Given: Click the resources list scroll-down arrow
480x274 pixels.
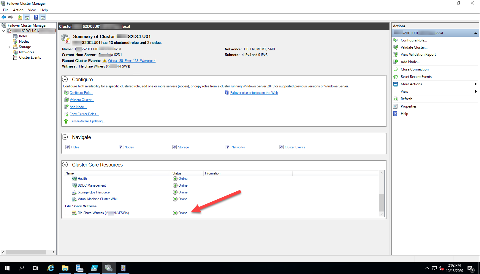Looking at the screenshot, I should pos(382,214).
